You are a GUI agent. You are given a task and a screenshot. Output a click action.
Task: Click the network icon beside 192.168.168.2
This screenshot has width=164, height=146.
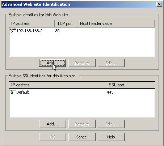[13, 31]
